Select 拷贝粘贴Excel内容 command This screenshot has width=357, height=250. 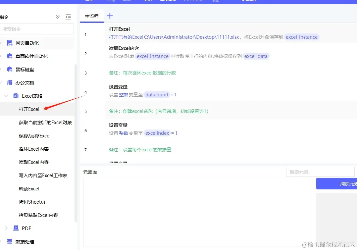[x=38, y=215]
